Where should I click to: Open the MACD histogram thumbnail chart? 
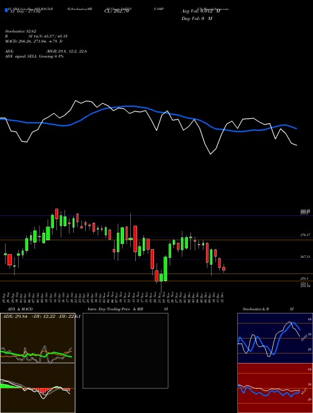pos(38,388)
